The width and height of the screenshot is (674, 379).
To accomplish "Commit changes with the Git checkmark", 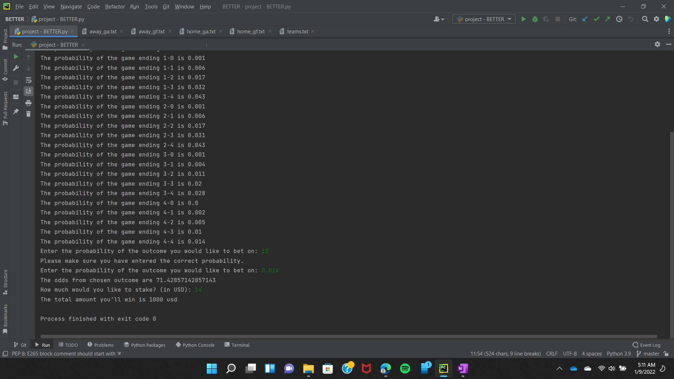I will tap(596, 19).
